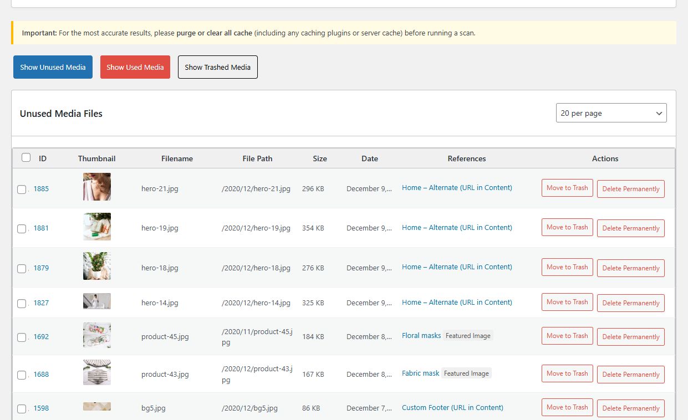688x420 pixels.
Task: Click the hero-18.jpg plant thumbnail
Action: click(x=96, y=267)
